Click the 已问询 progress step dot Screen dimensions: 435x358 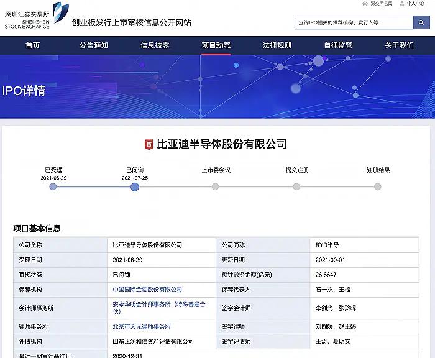point(135,187)
